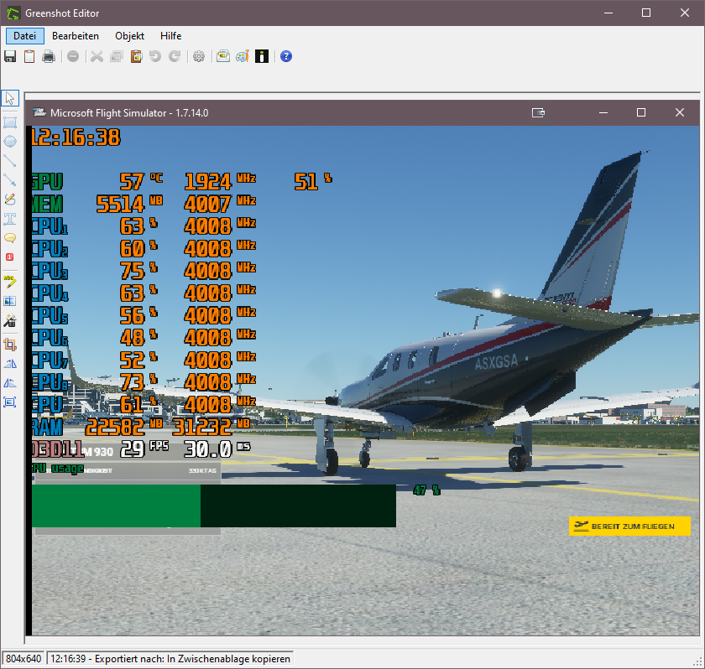Select the draw line tool
705x669 pixels.
10,161
